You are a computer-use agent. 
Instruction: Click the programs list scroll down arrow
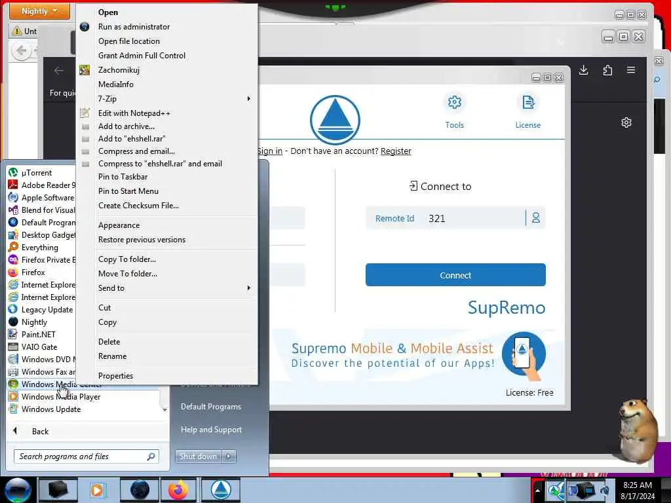coord(164,410)
